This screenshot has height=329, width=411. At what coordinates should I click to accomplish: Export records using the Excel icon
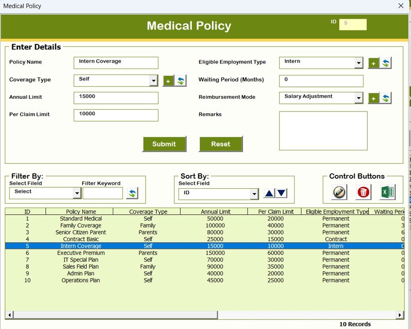pos(388,192)
